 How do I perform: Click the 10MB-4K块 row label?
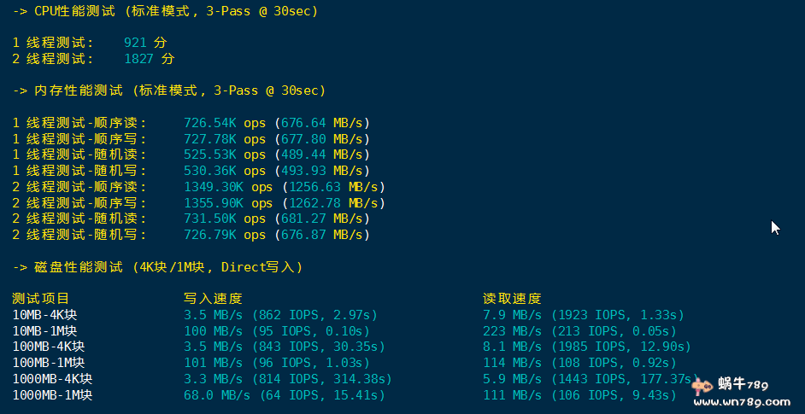(44, 315)
